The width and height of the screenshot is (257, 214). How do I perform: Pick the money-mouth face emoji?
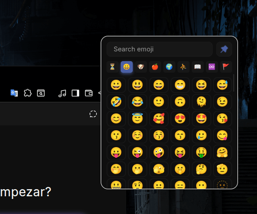[x=201, y=152]
